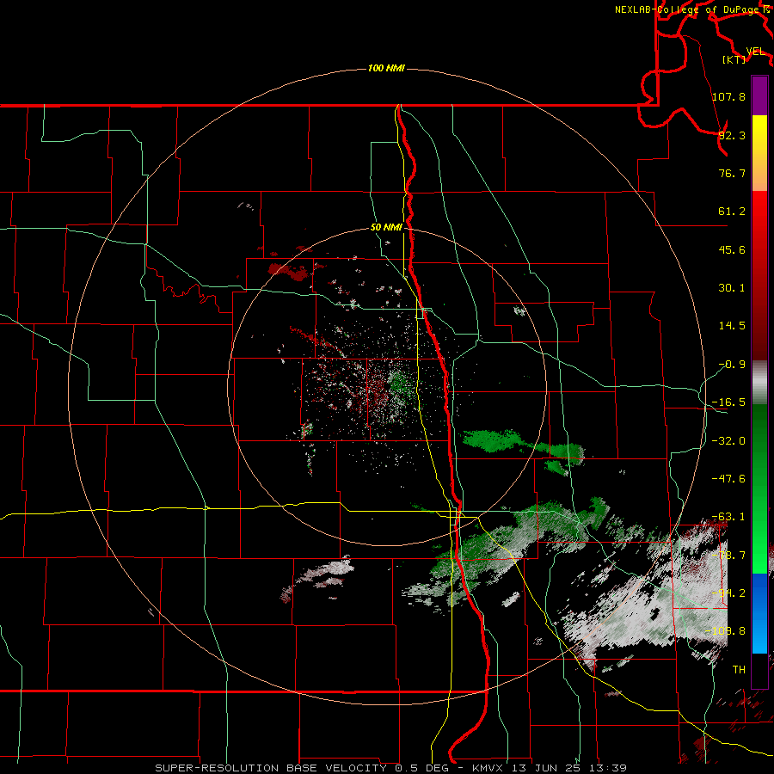This screenshot has height=774, width=774.
Task: Click the -63.1 scale value
Action: click(x=728, y=517)
